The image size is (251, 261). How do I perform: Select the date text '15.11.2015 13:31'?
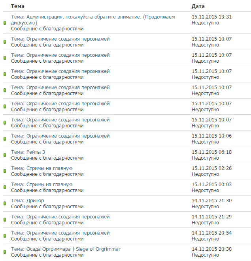pos(211,17)
